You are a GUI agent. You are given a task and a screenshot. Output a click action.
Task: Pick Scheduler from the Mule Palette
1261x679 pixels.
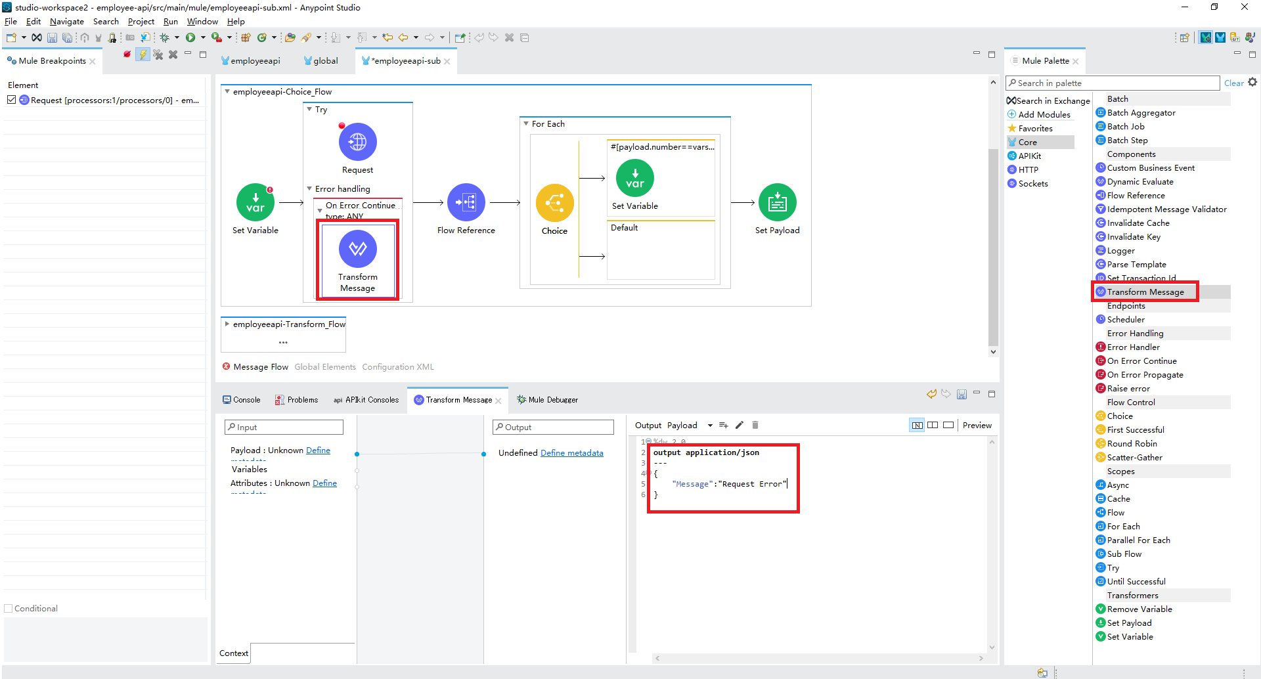click(1126, 320)
